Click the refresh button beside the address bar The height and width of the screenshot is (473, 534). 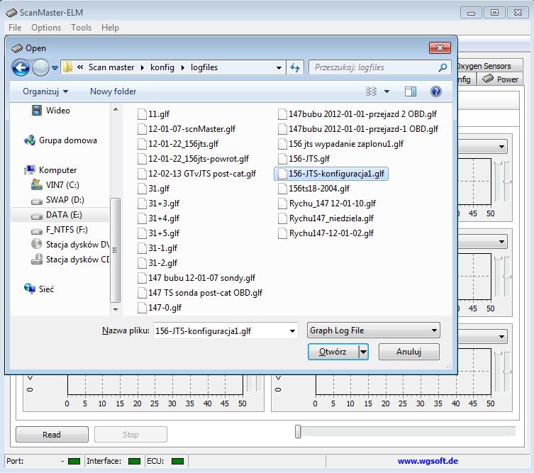click(x=295, y=67)
